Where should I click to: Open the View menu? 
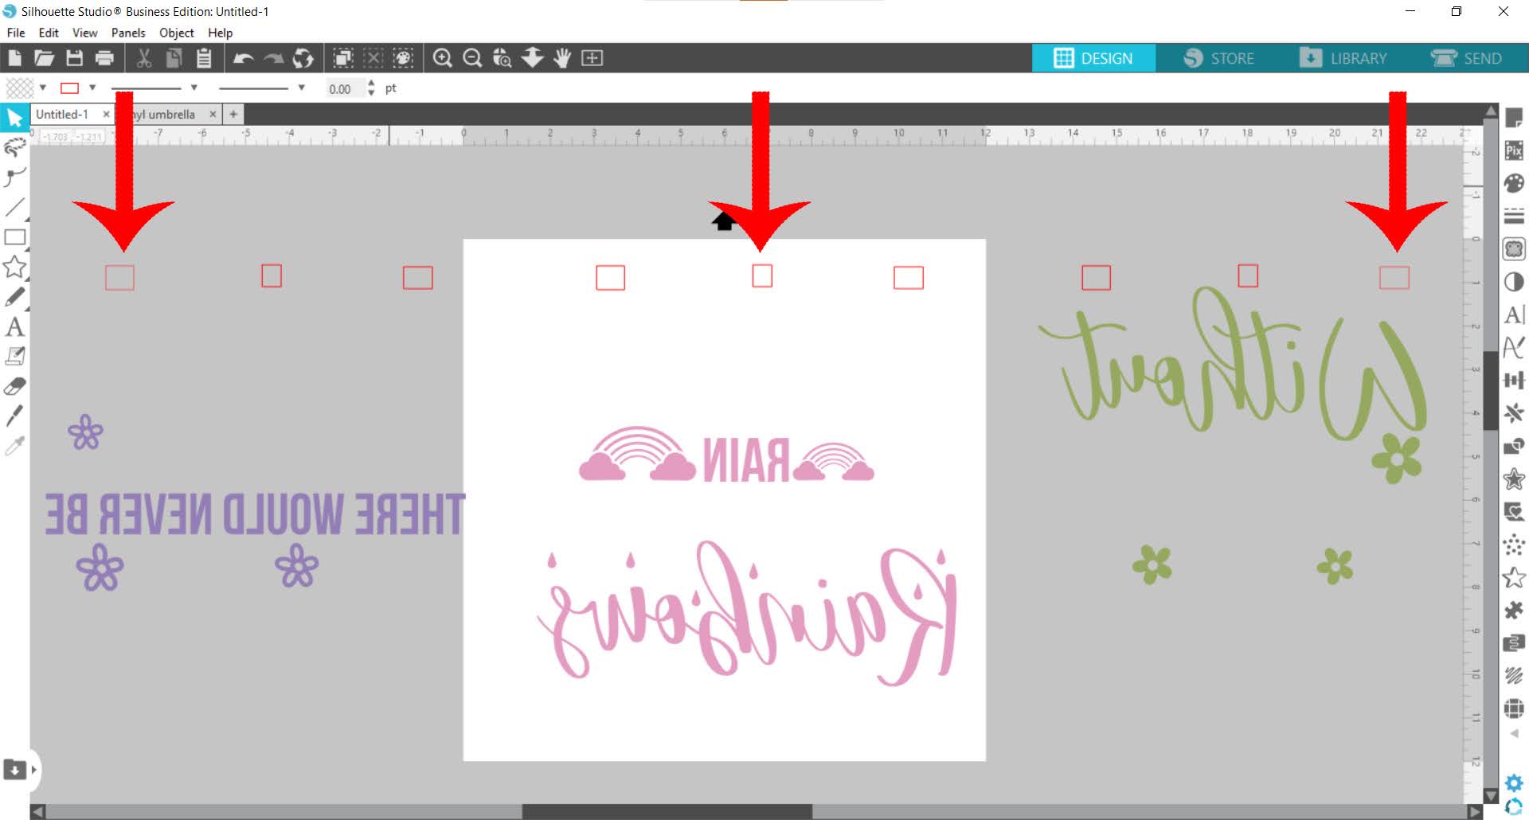(x=84, y=33)
